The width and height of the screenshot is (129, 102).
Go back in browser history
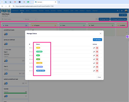pos(2,6)
